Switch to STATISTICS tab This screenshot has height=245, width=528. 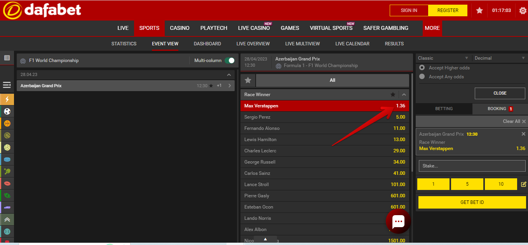[124, 44]
